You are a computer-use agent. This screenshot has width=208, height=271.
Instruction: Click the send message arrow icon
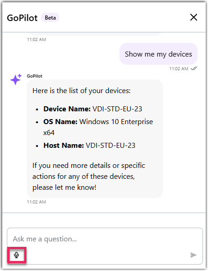[x=193, y=255]
